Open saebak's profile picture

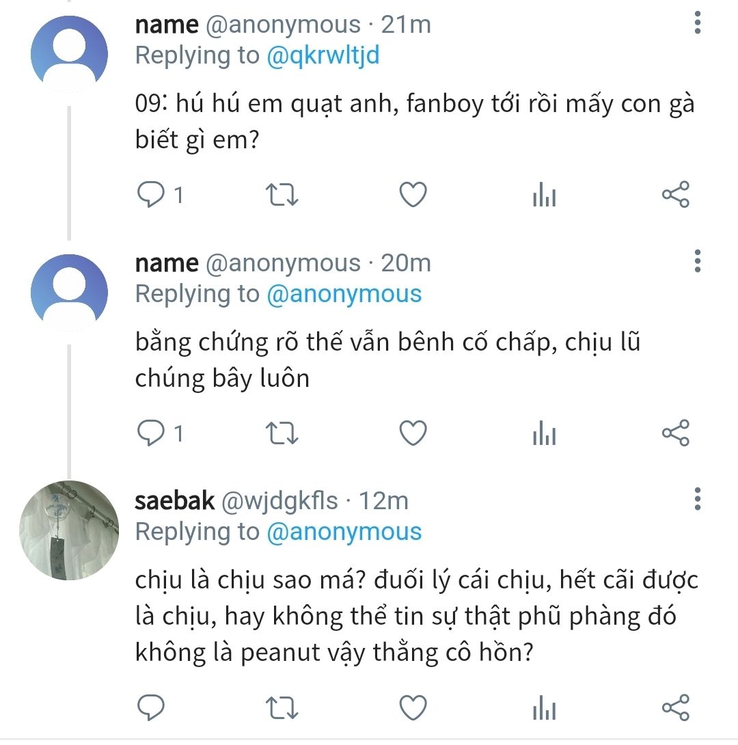pyautogui.click(x=69, y=530)
